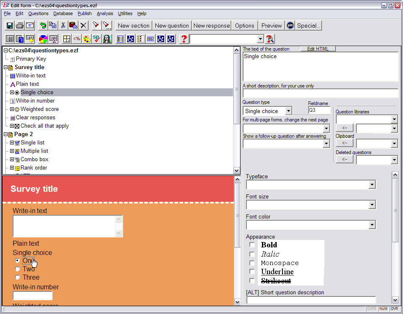Open the Database menu
This screenshot has width=403, height=314.
click(63, 13)
